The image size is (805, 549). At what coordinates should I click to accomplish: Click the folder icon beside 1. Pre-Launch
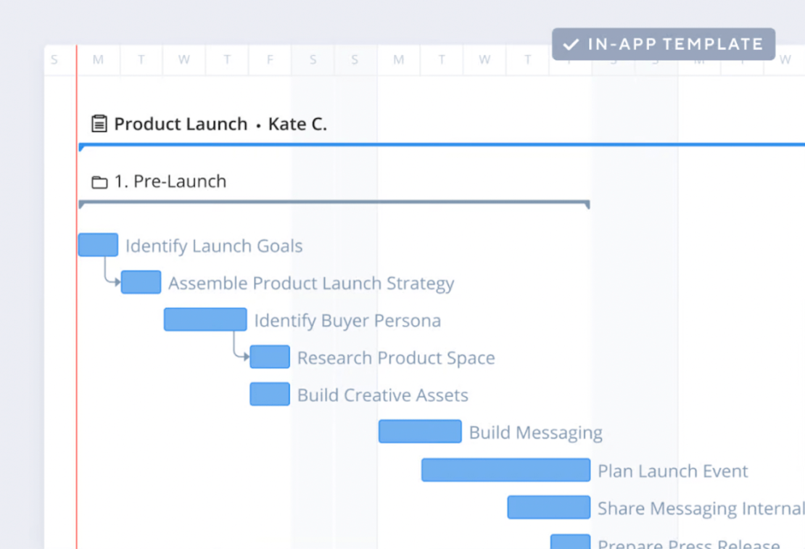point(99,181)
